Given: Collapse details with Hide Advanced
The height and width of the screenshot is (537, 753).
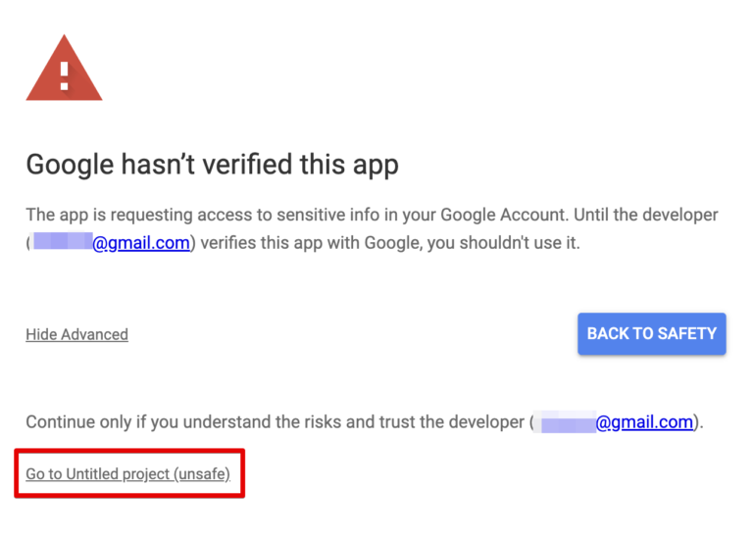Looking at the screenshot, I should [x=76, y=334].
